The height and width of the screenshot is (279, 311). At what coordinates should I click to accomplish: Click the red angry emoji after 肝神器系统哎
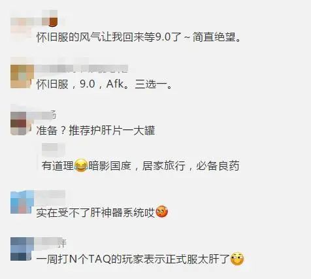161,212
